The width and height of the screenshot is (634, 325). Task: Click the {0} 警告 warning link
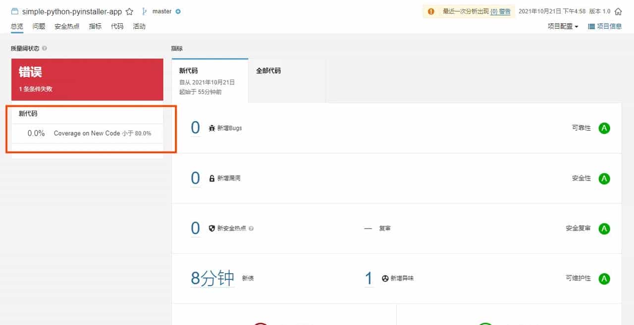pyautogui.click(x=500, y=11)
